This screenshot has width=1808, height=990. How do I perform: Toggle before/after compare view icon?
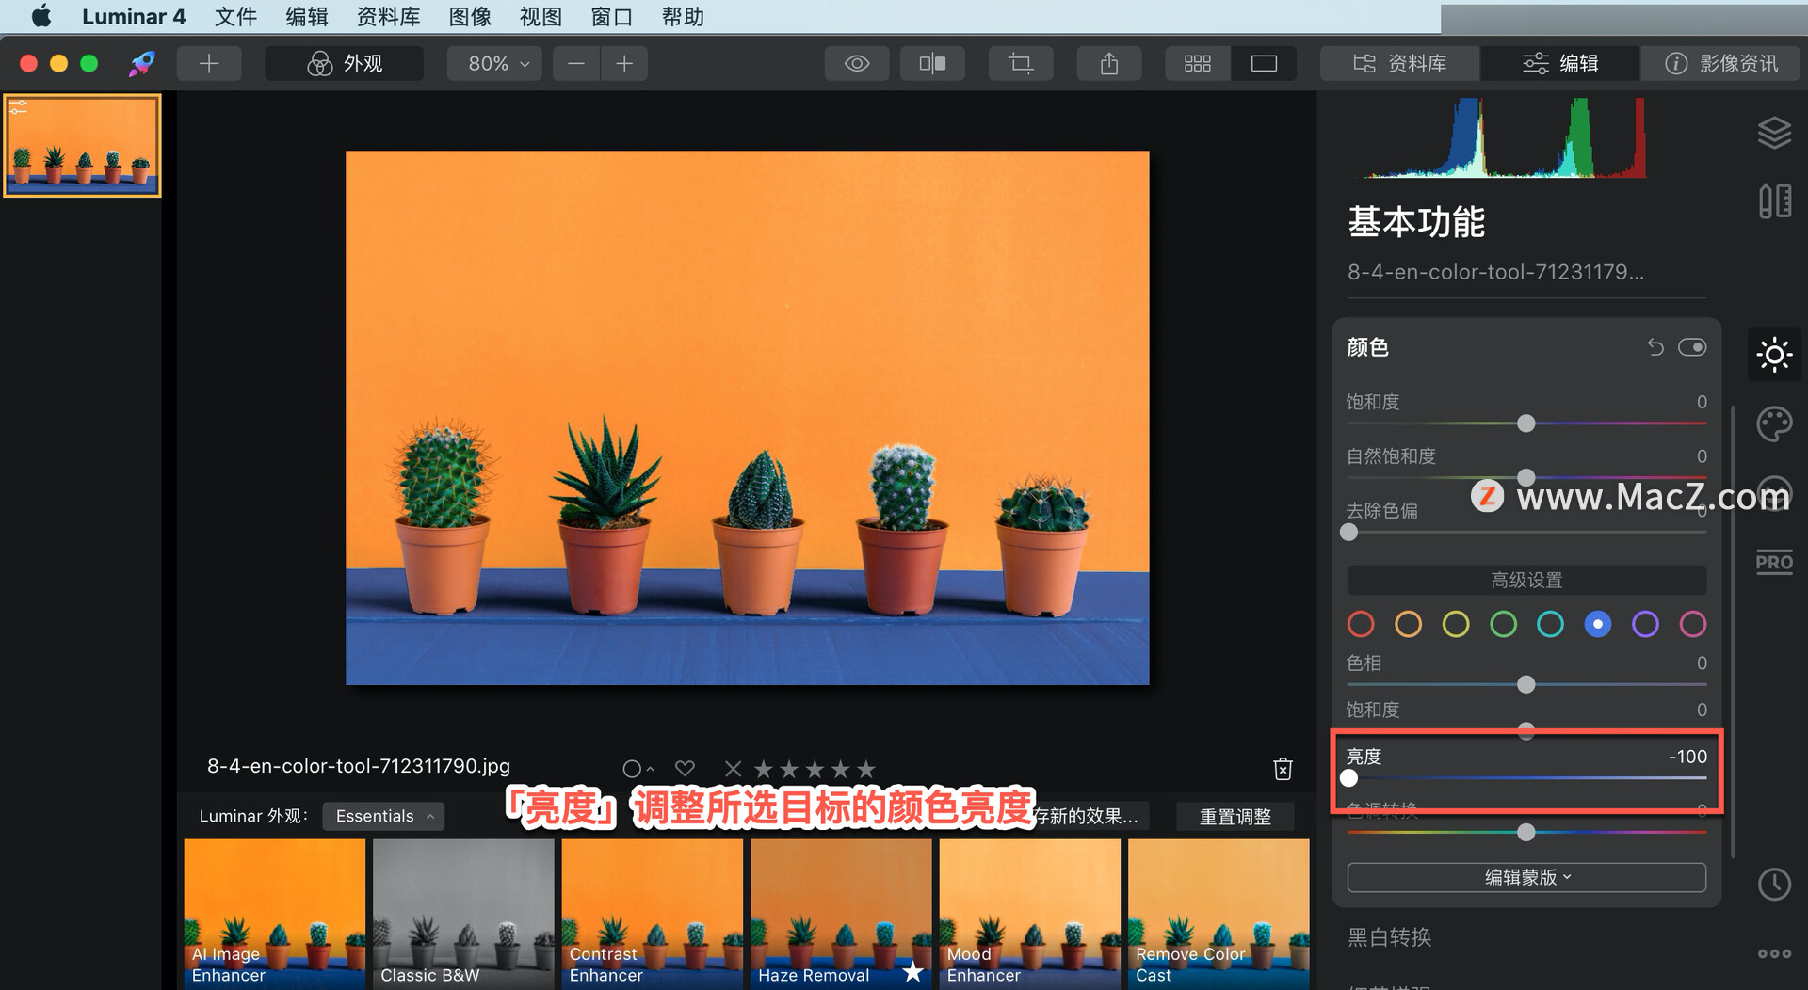[932, 63]
